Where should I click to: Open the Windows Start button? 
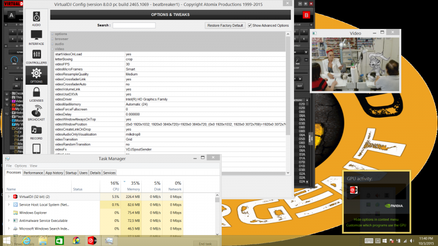tap(7, 241)
